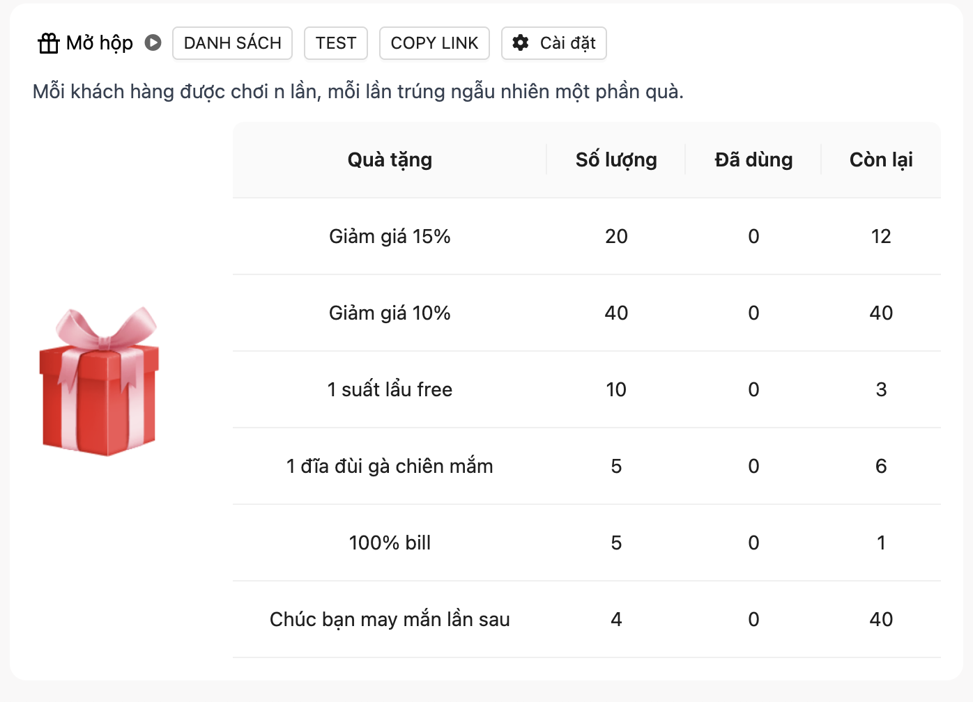
Task: Click the red gift box image
Action: click(x=100, y=382)
